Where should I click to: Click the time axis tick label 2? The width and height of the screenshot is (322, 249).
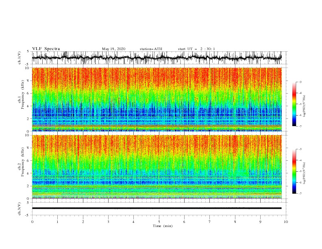click(x=83, y=222)
